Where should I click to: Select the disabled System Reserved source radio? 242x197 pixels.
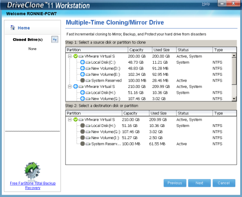[82, 80]
